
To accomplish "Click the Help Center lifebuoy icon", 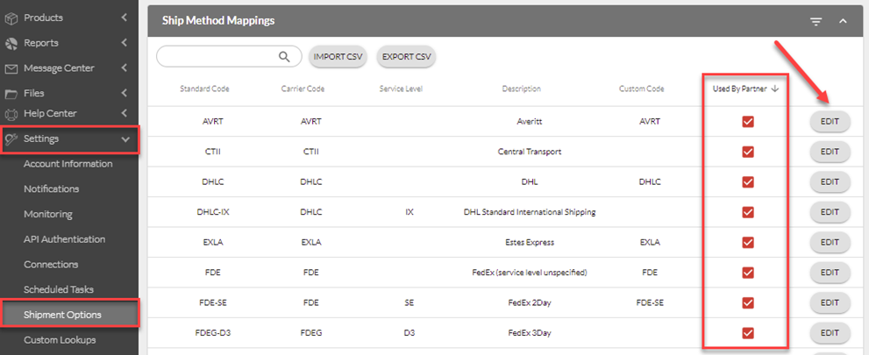I will coord(11,114).
